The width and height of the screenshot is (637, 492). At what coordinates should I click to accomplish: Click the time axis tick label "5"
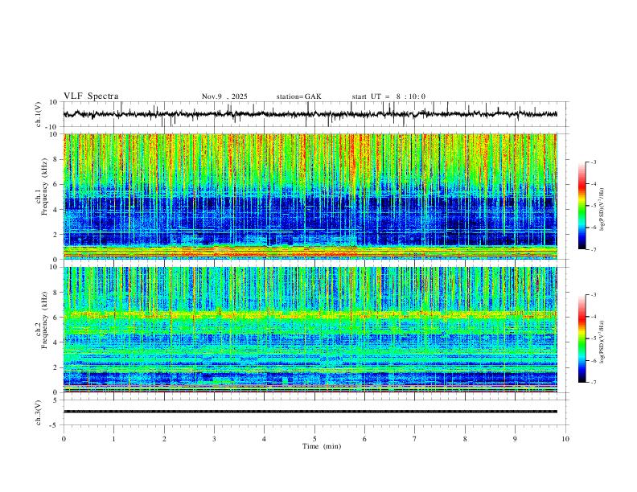click(314, 439)
